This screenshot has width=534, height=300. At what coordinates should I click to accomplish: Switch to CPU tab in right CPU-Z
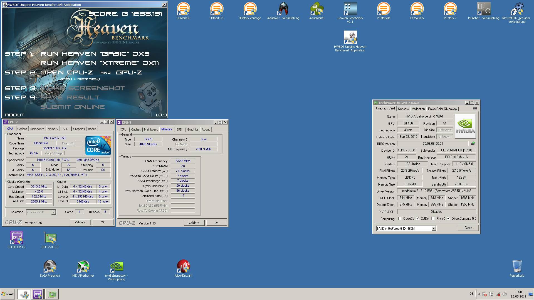tap(124, 129)
